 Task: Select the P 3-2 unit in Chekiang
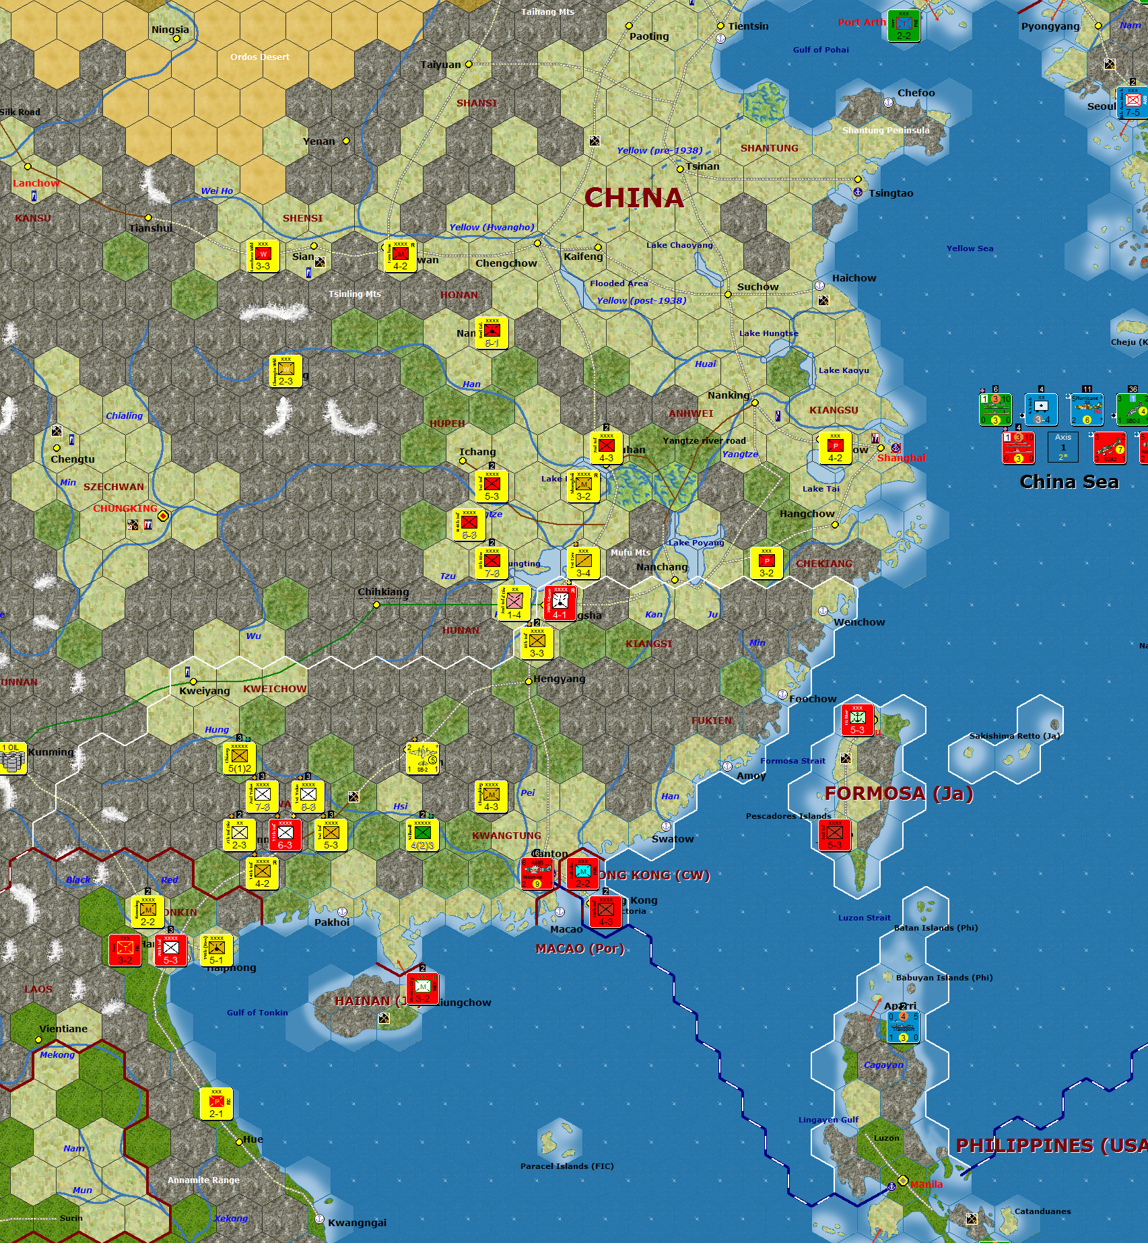click(x=766, y=564)
